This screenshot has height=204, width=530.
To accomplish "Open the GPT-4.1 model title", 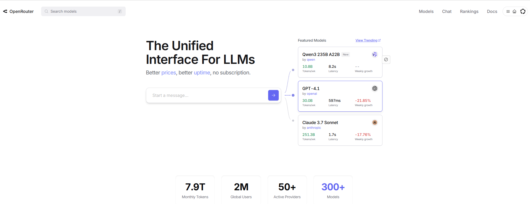I will (x=311, y=88).
